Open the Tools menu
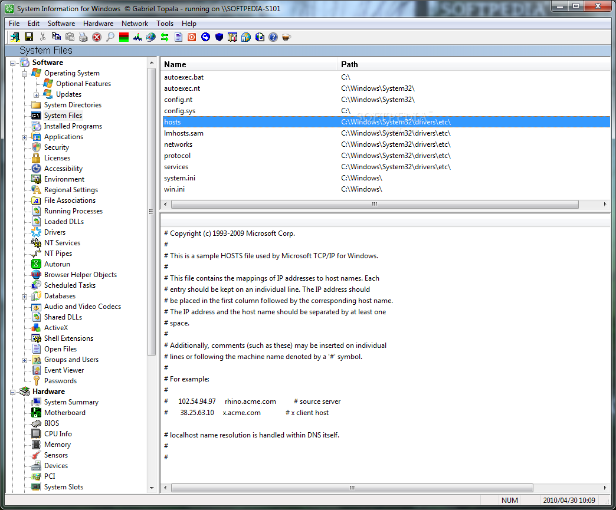This screenshot has height=510, width=616. coord(165,24)
